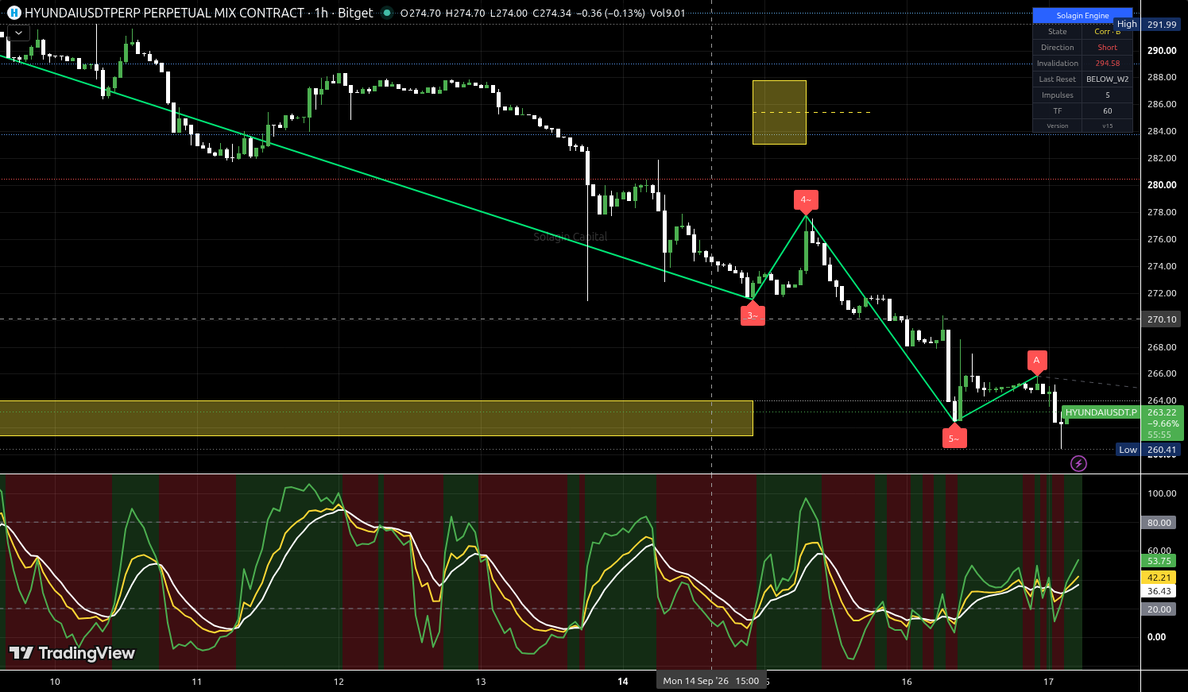Click the green market status dot
Viewport: 1188px width, 692px height.
click(x=387, y=13)
